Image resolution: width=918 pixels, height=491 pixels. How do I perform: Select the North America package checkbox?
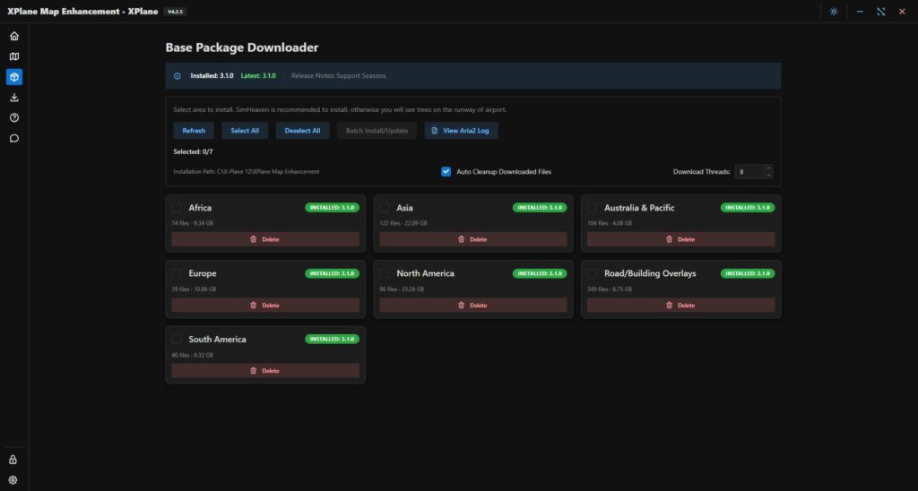385,273
